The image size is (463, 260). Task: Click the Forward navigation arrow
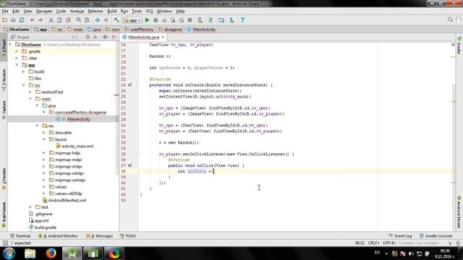pos(106,20)
